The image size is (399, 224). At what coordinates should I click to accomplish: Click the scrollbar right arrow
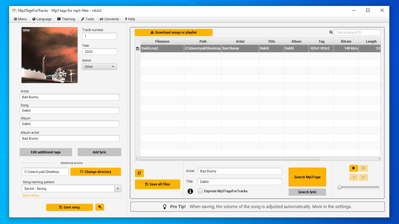[379, 159]
